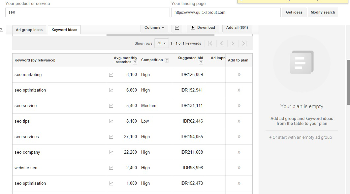
Task: Click Add all (801) button
Action: 237,28
